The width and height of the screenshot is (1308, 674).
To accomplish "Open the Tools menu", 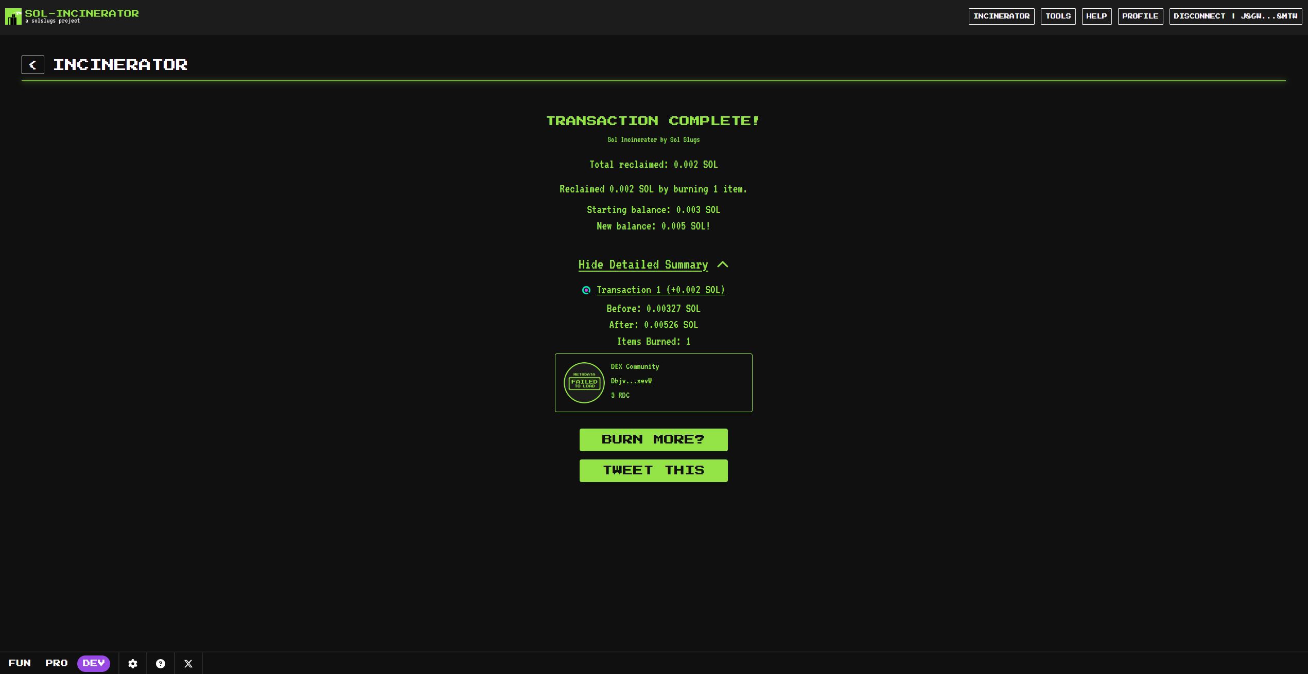I will [1058, 16].
